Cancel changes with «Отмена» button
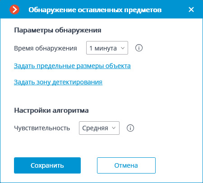The width and height of the screenshot is (203, 183). click(126, 165)
